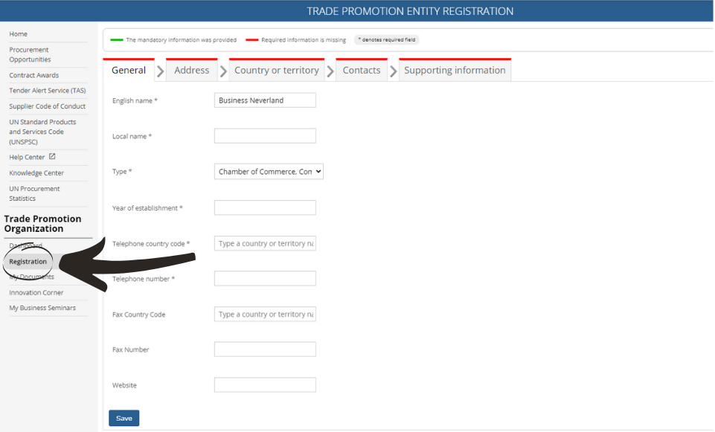Focus the Telephone country code field
Viewport: 715px width, 432px height.
[x=265, y=243]
